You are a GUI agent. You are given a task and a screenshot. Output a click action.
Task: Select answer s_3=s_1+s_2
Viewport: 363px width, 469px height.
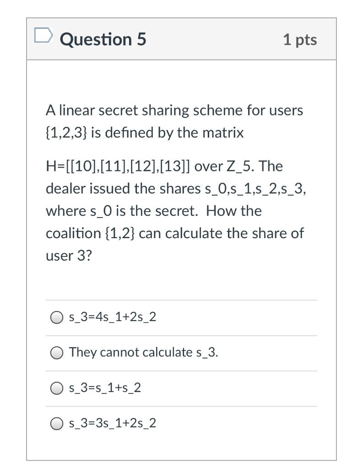(x=56, y=387)
